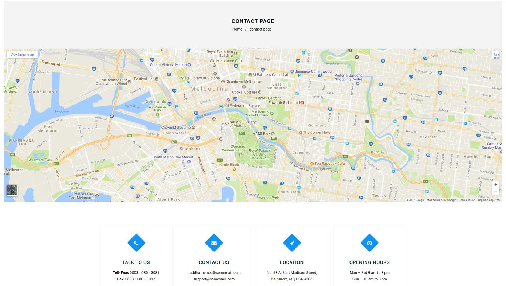Click Report a map error link

tap(489, 200)
